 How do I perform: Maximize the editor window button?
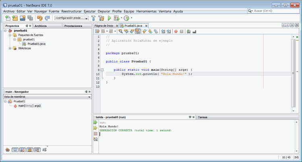297,25
